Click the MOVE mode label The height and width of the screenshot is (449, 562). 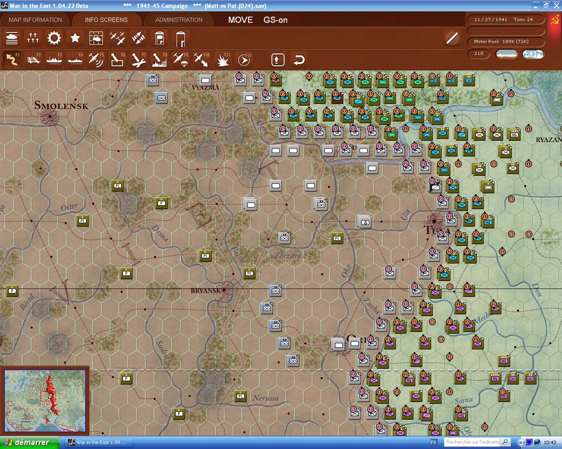[x=240, y=20]
